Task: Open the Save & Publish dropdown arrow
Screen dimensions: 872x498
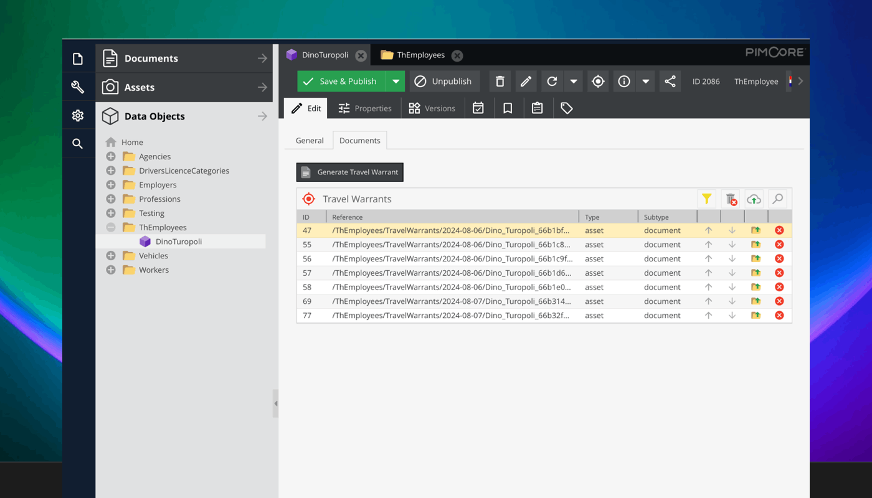Action: click(x=396, y=82)
